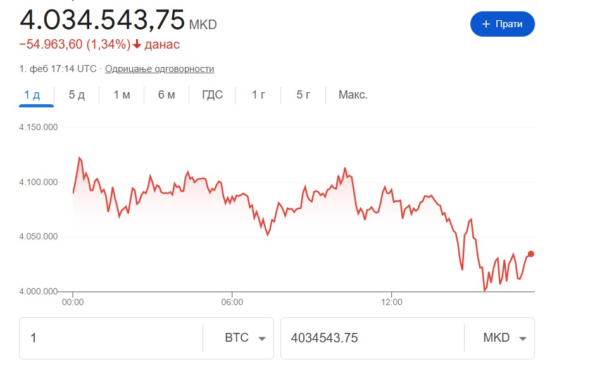
Task: Expand the BTC currency dropdown
Action: 244,338
